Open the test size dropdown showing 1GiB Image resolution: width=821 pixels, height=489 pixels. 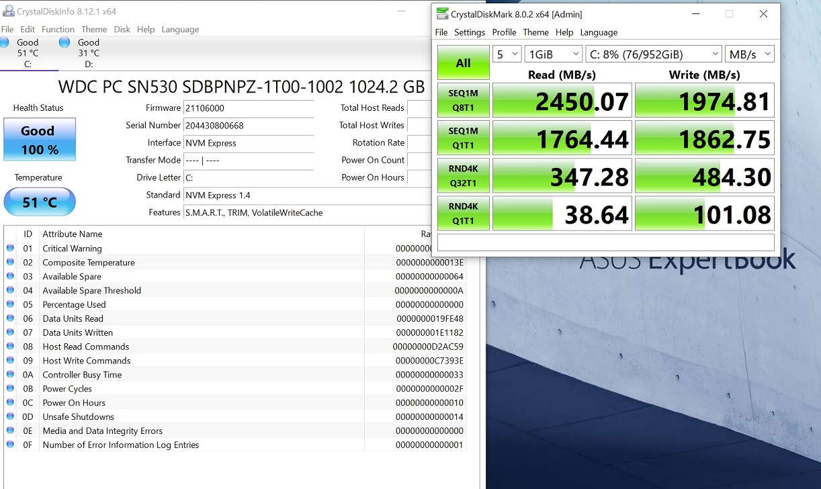[x=553, y=54]
